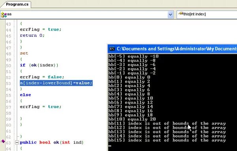This screenshot has height=151, width=237.
Task: Click the indexer property icon beside this[int index]
Action: (181, 14)
